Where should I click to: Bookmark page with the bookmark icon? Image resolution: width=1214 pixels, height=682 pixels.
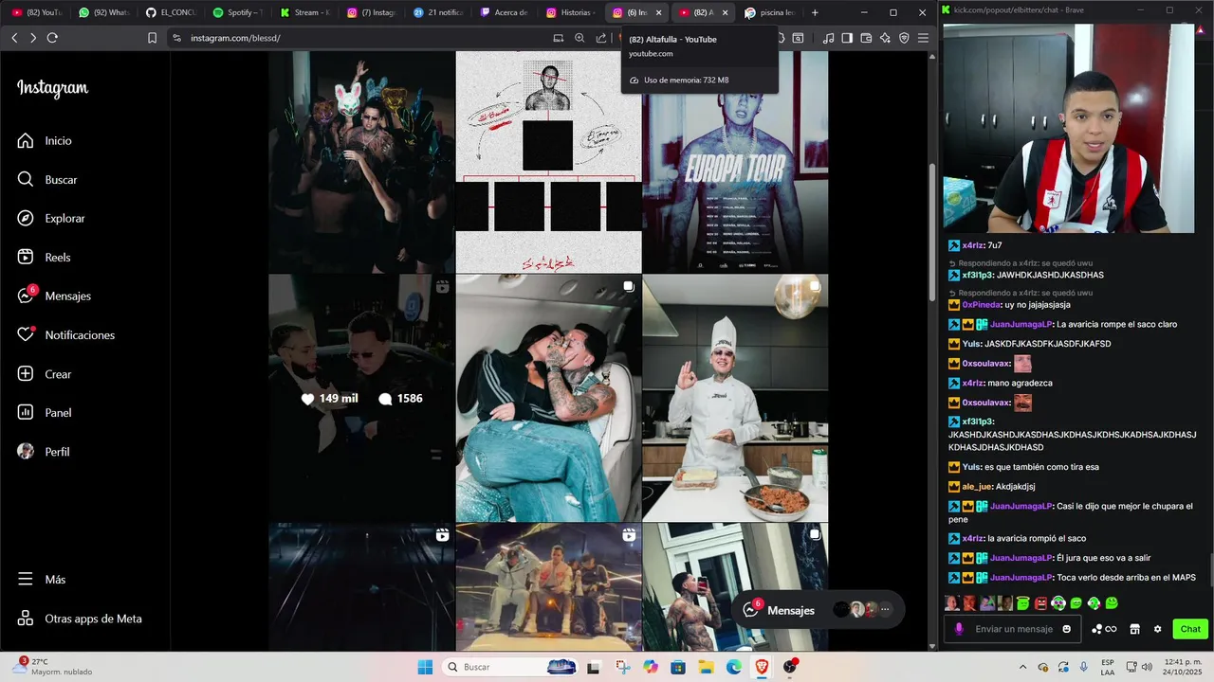point(152,38)
